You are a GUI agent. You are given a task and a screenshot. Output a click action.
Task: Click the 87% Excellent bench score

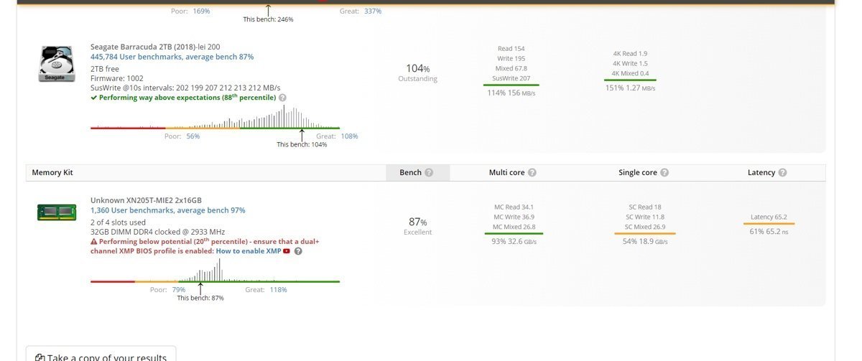417,226
